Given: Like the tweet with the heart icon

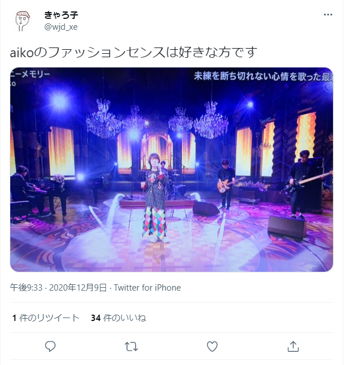Looking at the screenshot, I should click(x=212, y=346).
